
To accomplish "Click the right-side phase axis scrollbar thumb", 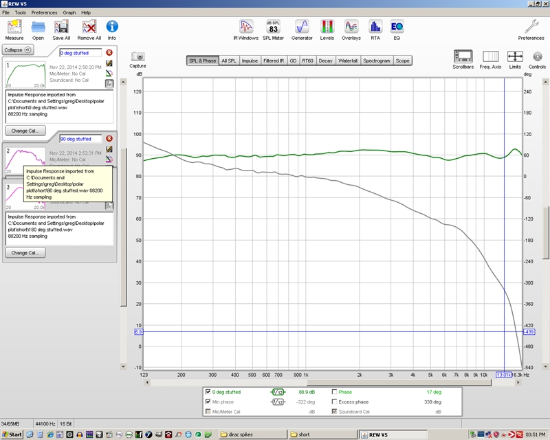I will click(545, 233).
